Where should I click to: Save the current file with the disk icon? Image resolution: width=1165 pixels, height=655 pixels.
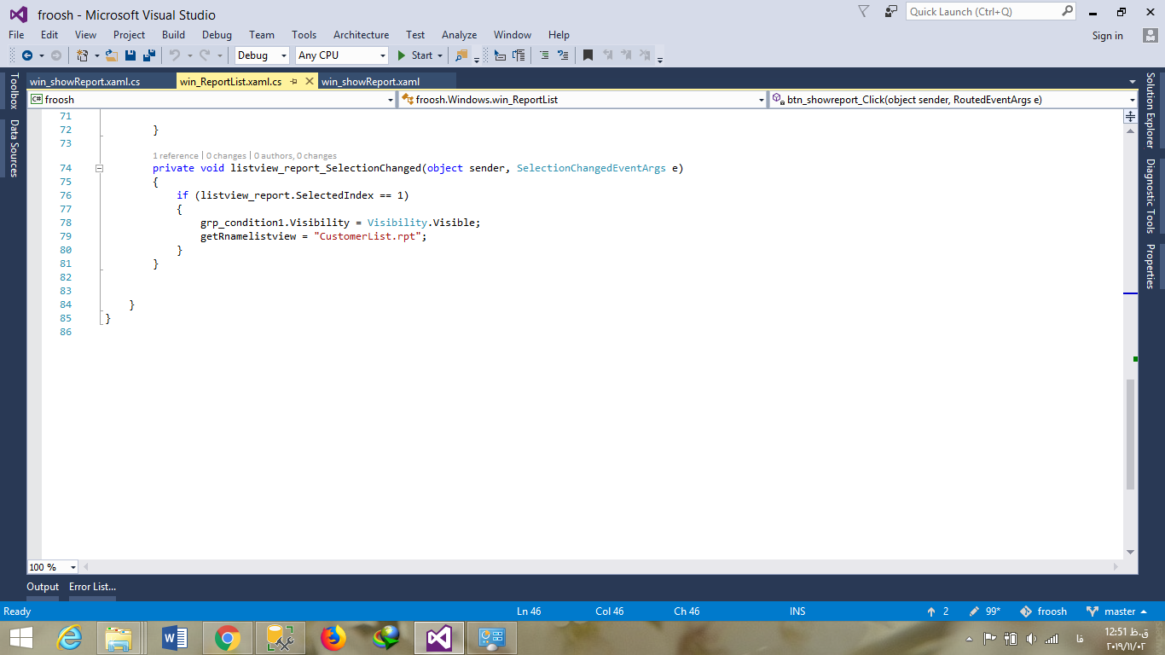130,55
